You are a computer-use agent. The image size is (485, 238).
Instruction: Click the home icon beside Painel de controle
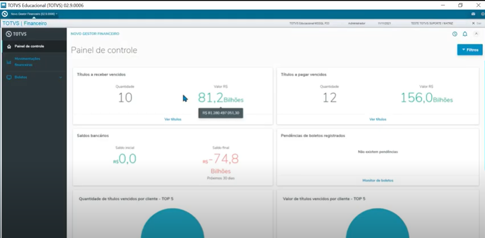click(x=9, y=46)
